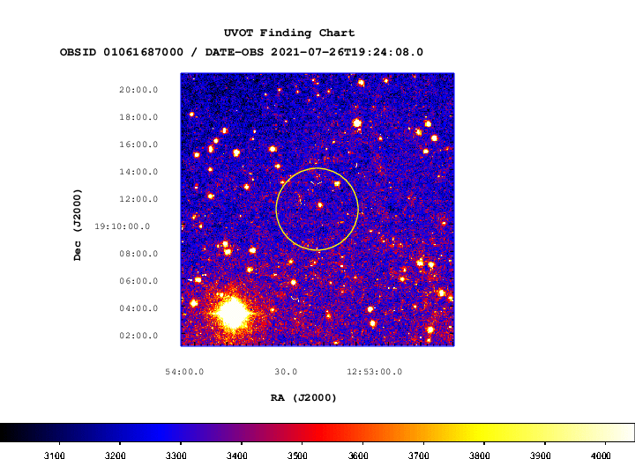Click the Dec axis label 02:00.0
635x459 pixels.
138,336
